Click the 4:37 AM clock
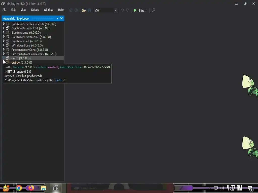This screenshot has width=258, height=193. (235, 188)
